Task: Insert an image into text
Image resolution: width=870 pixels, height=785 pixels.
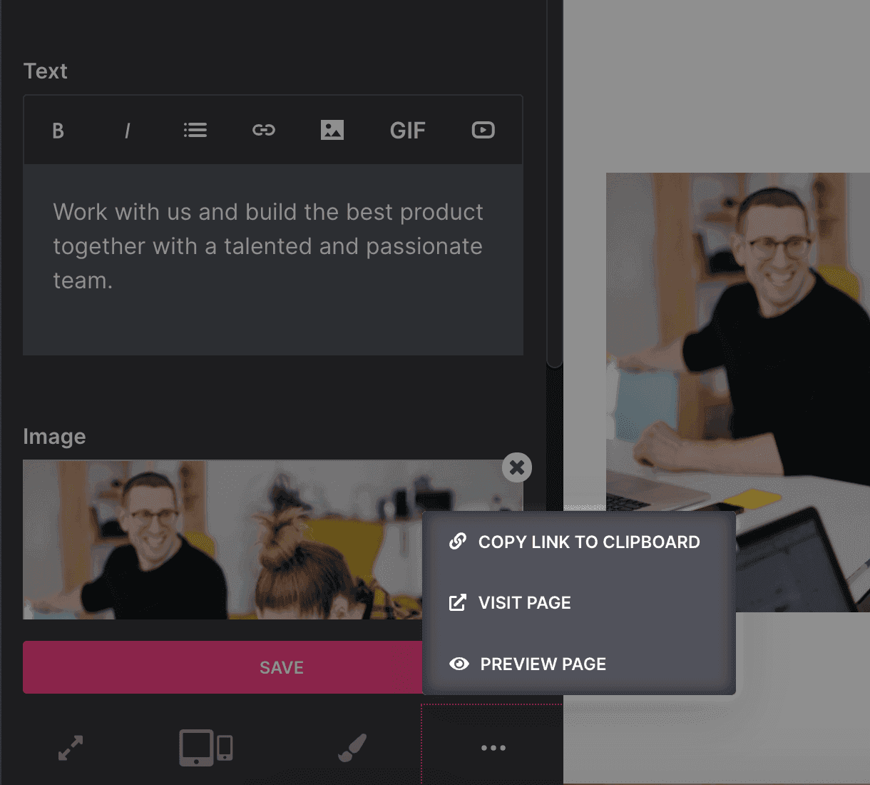Action: point(332,130)
